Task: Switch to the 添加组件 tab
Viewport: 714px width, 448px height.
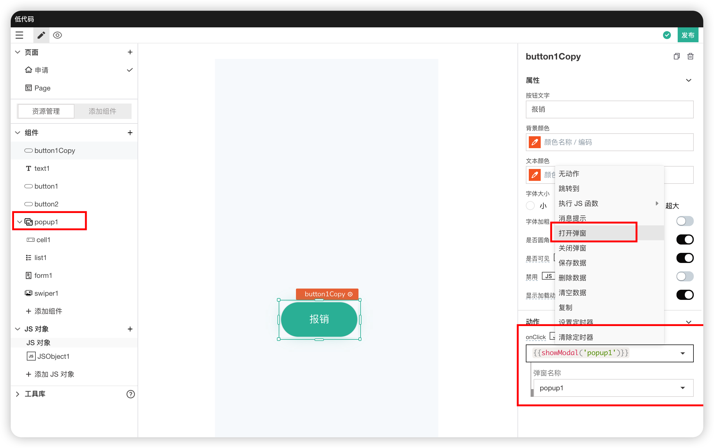Action: click(x=102, y=111)
